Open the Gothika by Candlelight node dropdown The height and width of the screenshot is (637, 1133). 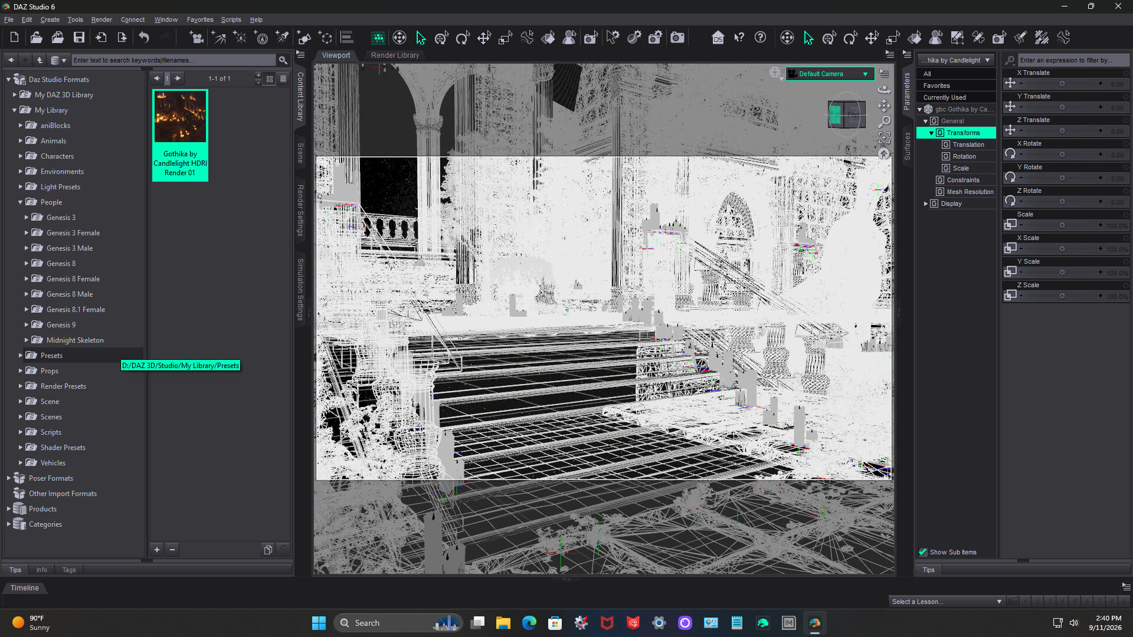(x=956, y=60)
